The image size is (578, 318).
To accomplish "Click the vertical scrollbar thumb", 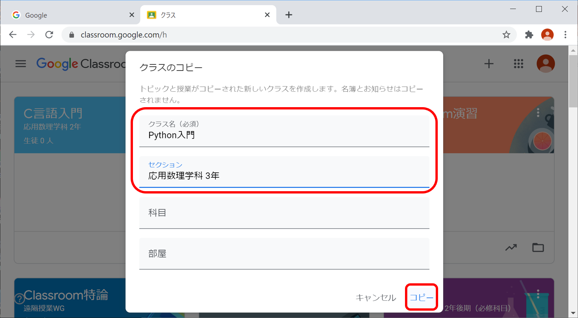I will tap(573, 81).
